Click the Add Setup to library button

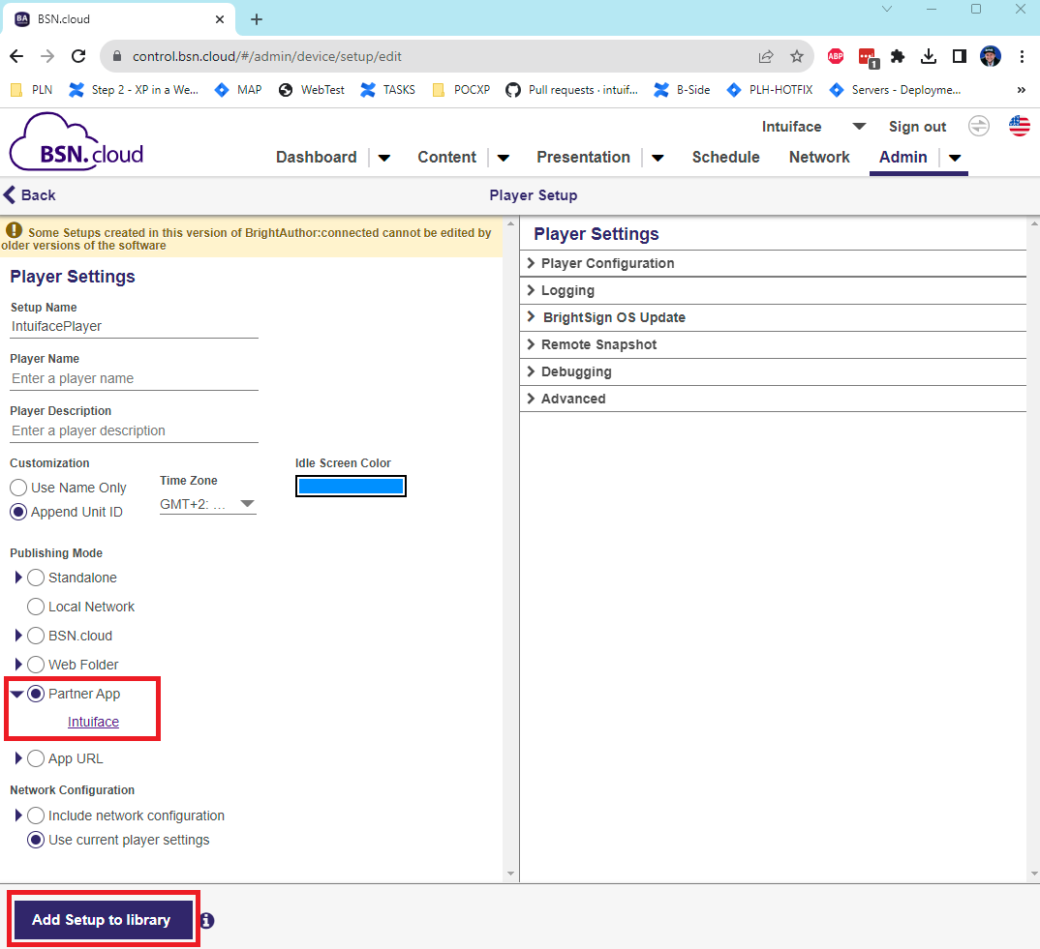click(102, 920)
